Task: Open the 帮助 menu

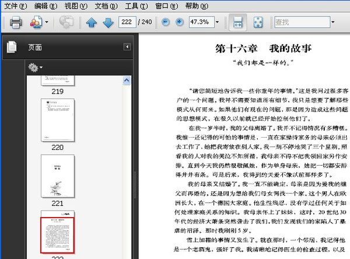Action: (x=198, y=6)
